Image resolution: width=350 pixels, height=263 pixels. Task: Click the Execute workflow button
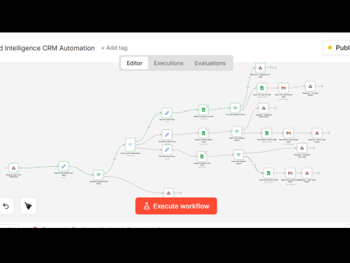pyautogui.click(x=176, y=206)
